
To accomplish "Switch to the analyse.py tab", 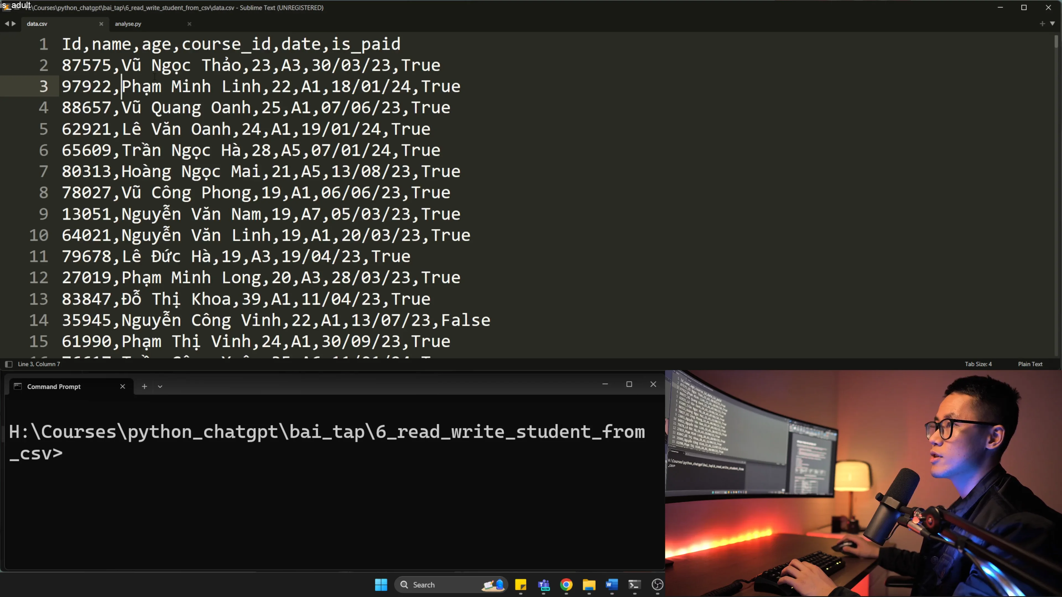I will 128,24.
